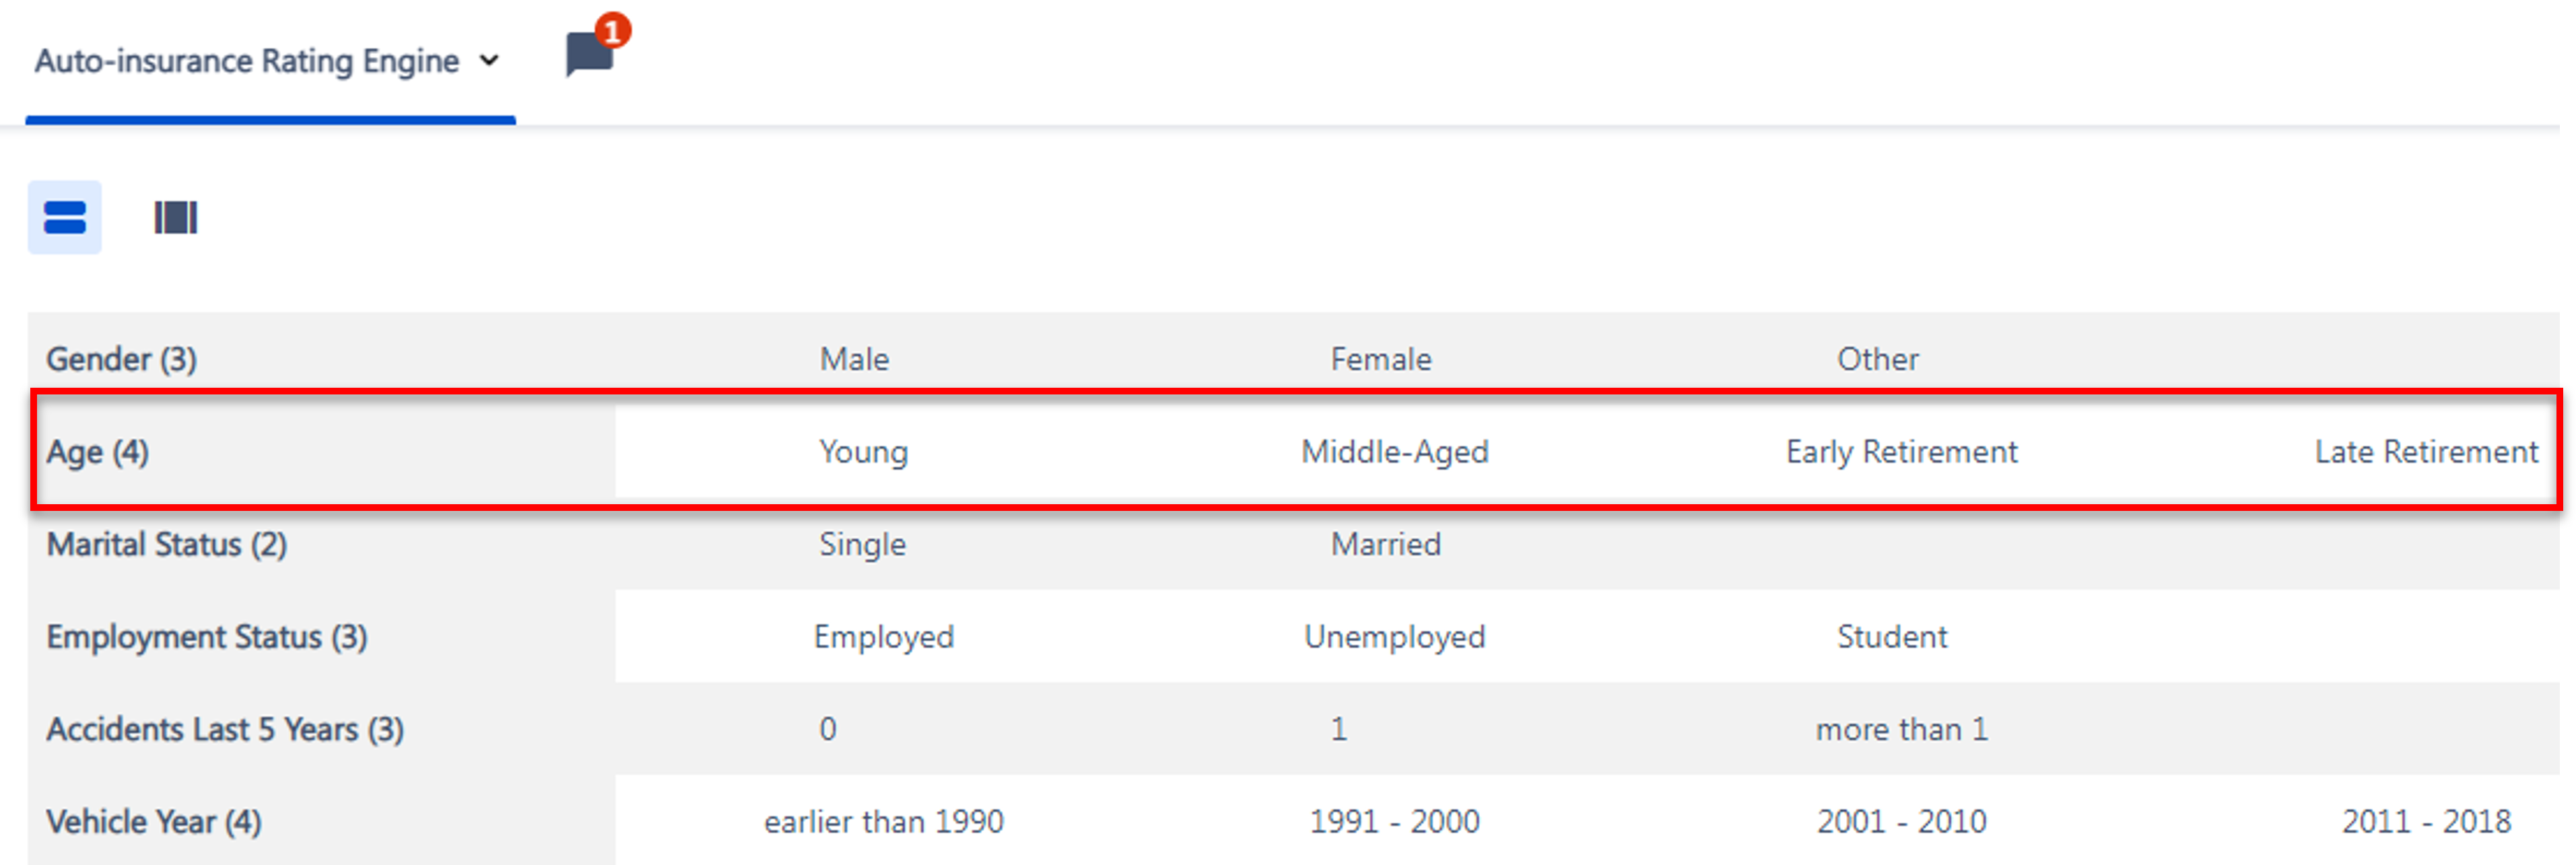The height and width of the screenshot is (865, 2576).
Task: Click the Unemployed value
Action: pyautogui.click(x=1395, y=637)
